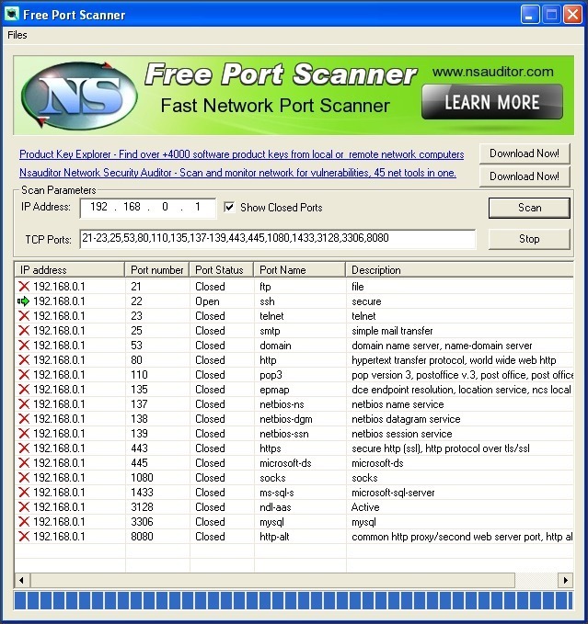Select the 'simple mail transfer' description
588x624 pixels.
(392, 331)
